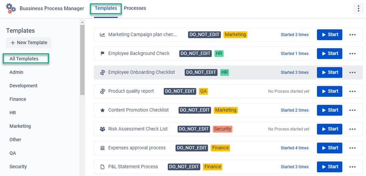Select the Finance category in sidebar

18,99
